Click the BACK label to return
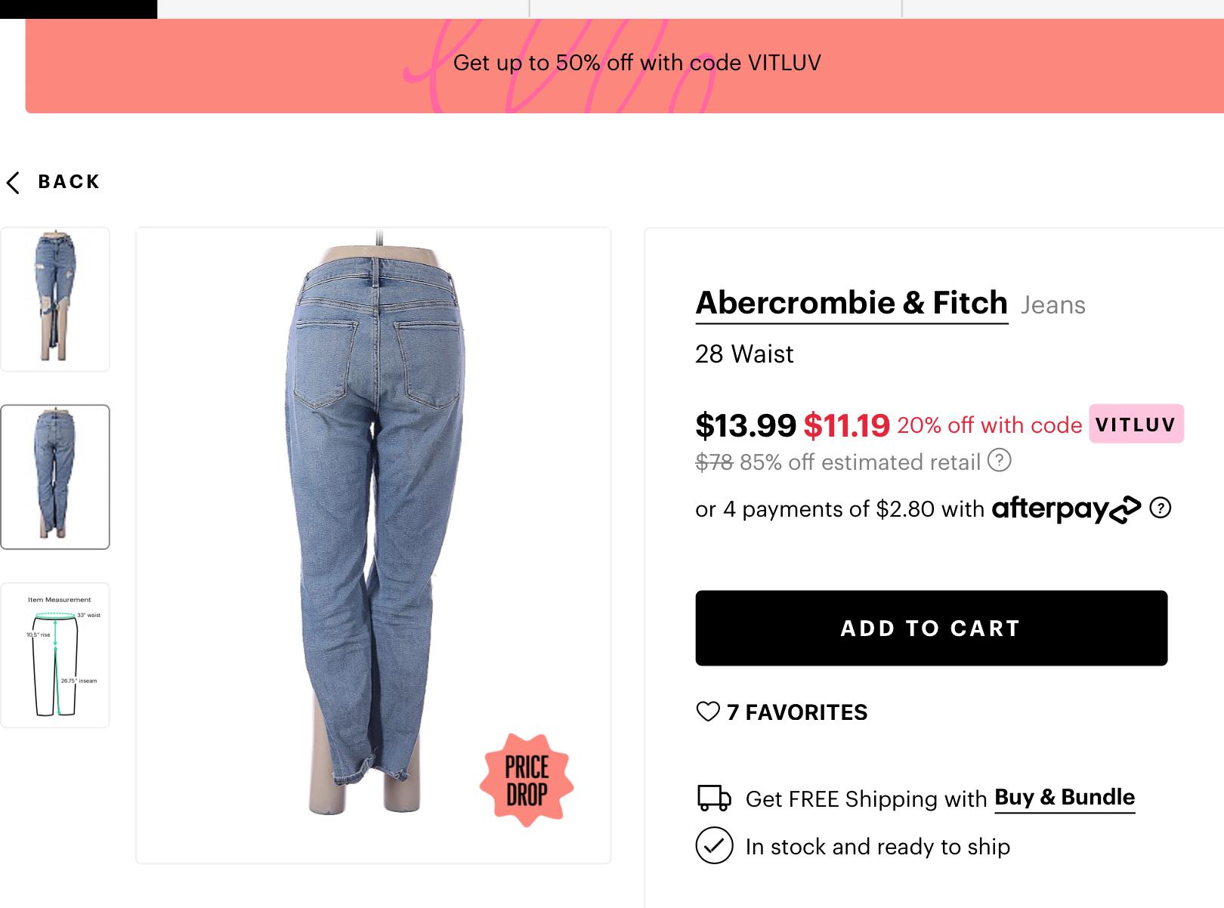The height and width of the screenshot is (908, 1224). coord(68,181)
